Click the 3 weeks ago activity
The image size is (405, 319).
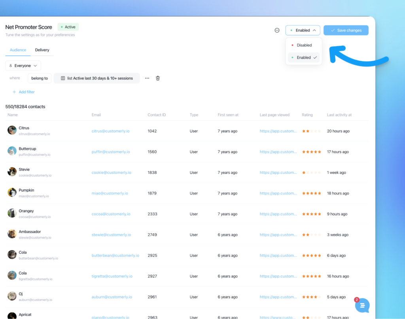coord(338,234)
